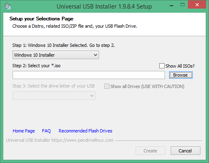Click the Universal USB Installer title bar icon

pyautogui.click(x=8, y=7)
